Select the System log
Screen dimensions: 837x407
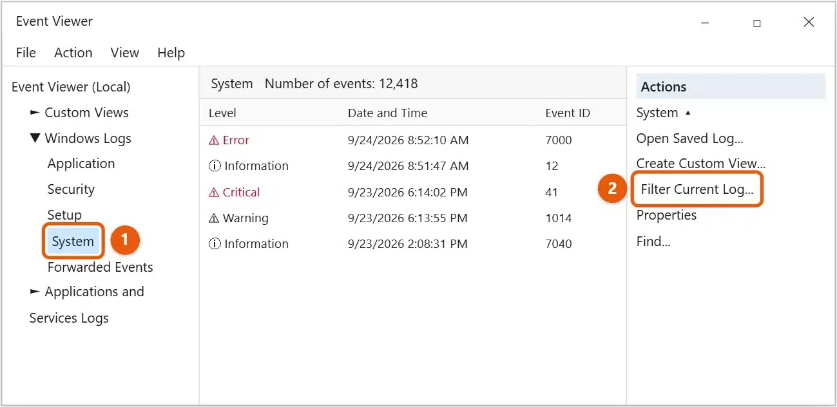[73, 241]
